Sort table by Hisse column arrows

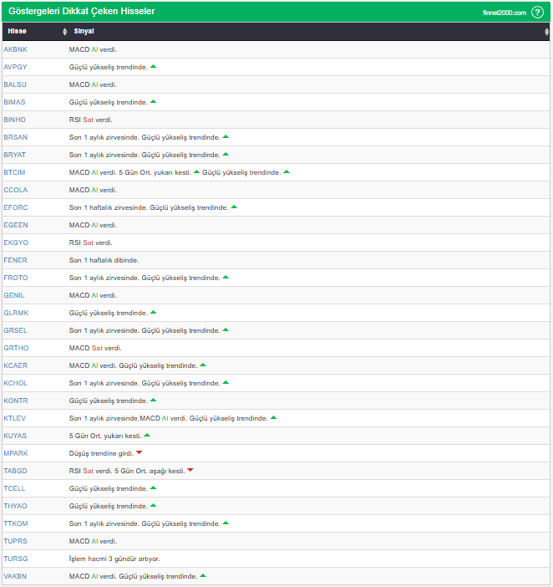tap(65, 31)
